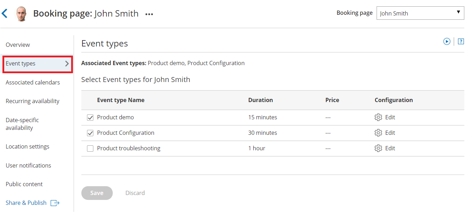
Task: Click the Share & Publish export icon
Action: (55, 203)
